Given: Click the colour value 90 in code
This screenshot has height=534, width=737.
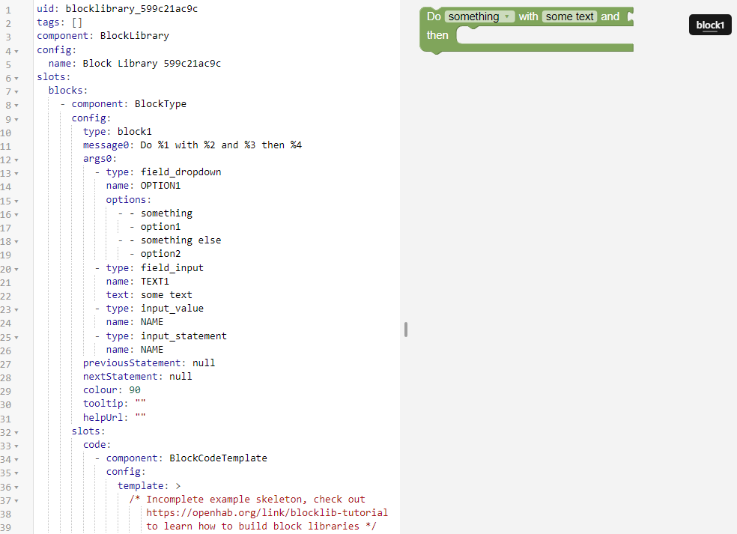Looking at the screenshot, I should 134,390.
